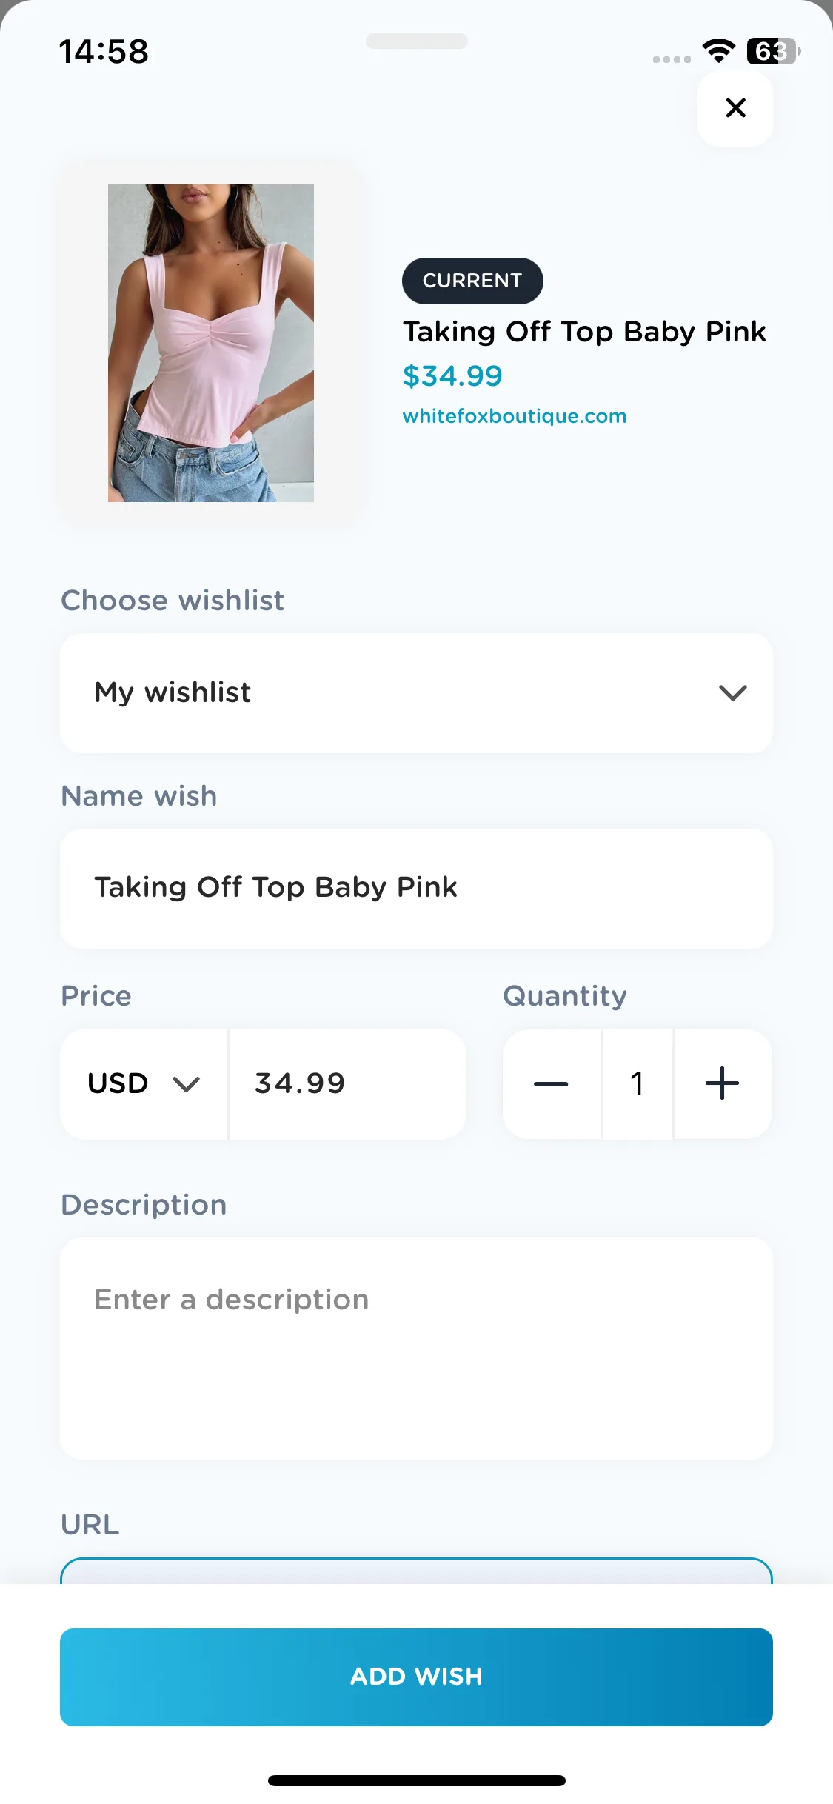Viewport: 833px width, 1804px height.
Task: Tap the $34.99 price label
Action: click(452, 376)
